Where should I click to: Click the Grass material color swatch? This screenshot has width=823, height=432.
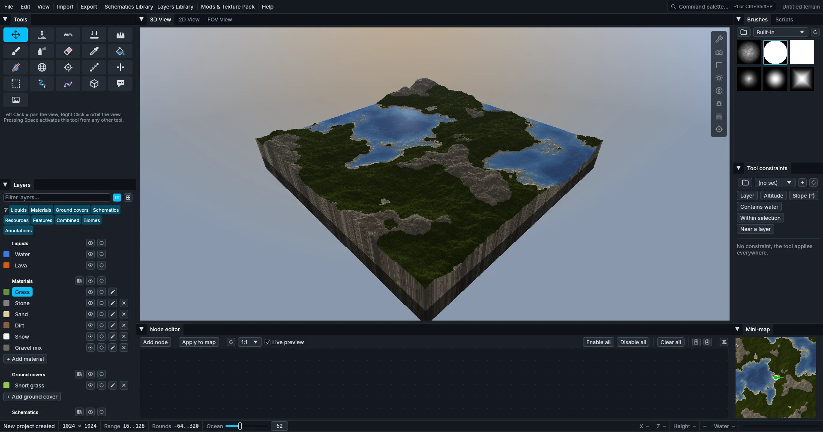tap(6, 292)
